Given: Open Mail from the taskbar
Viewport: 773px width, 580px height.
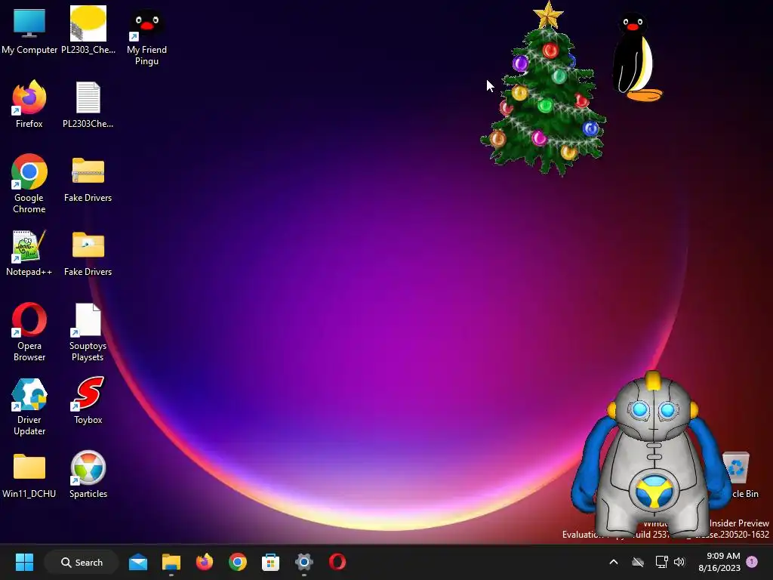Looking at the screenshot, I should tap(138, 562).
